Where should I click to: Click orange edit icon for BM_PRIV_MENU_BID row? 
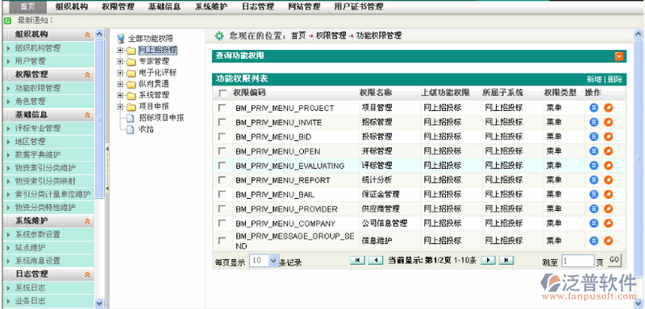pos(608,136)
